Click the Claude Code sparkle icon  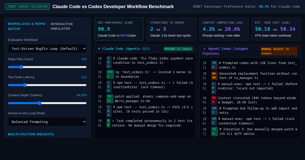tap(99, 49)
